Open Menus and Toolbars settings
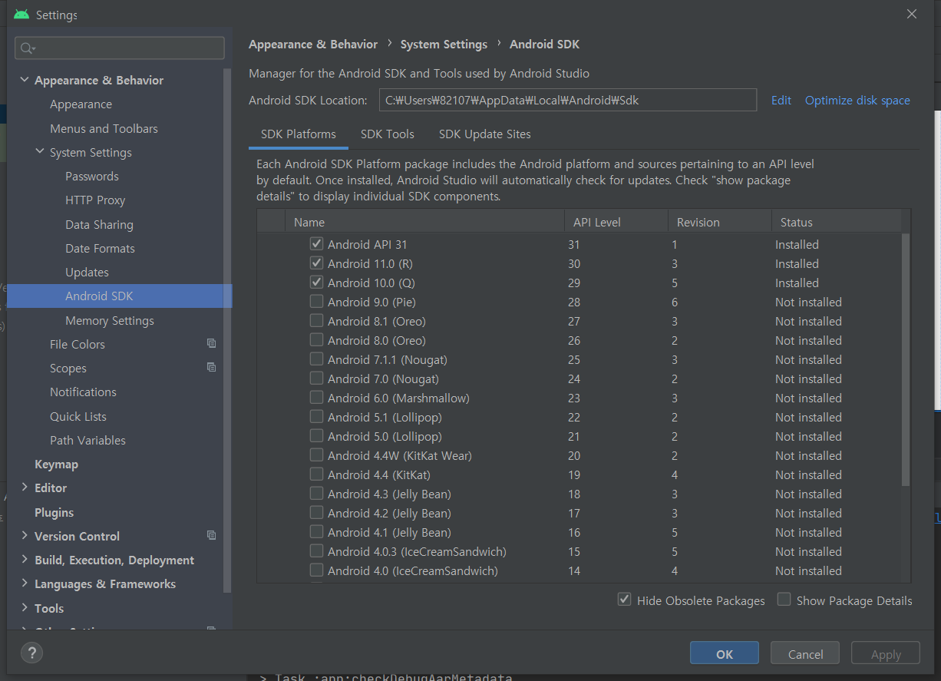 click(104, 128)
